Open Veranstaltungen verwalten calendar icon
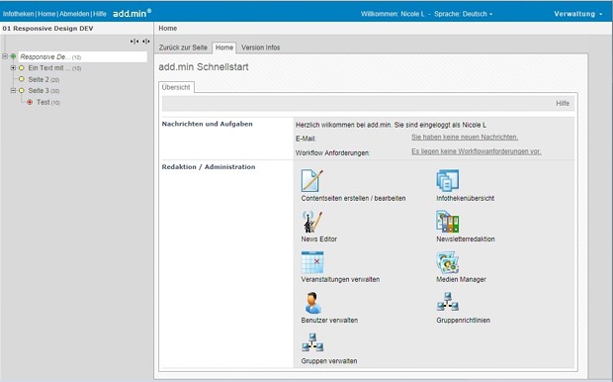613x382 pixels. 312,262
